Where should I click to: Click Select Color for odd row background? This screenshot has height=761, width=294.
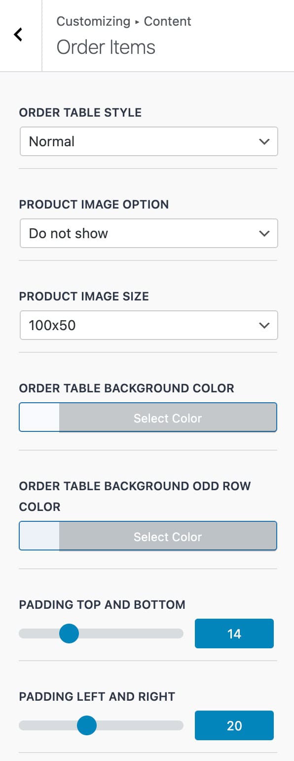(x=167, y=536)
